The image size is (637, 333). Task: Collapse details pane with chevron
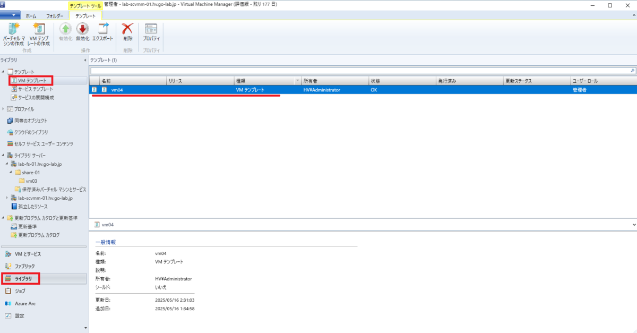pyautogui.click(x=634, y=225)
